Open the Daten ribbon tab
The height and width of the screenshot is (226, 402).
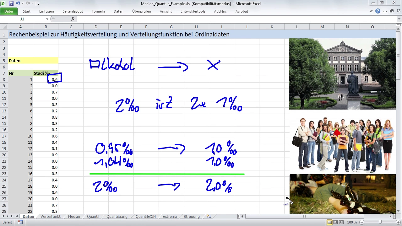[x=118, y=11]
